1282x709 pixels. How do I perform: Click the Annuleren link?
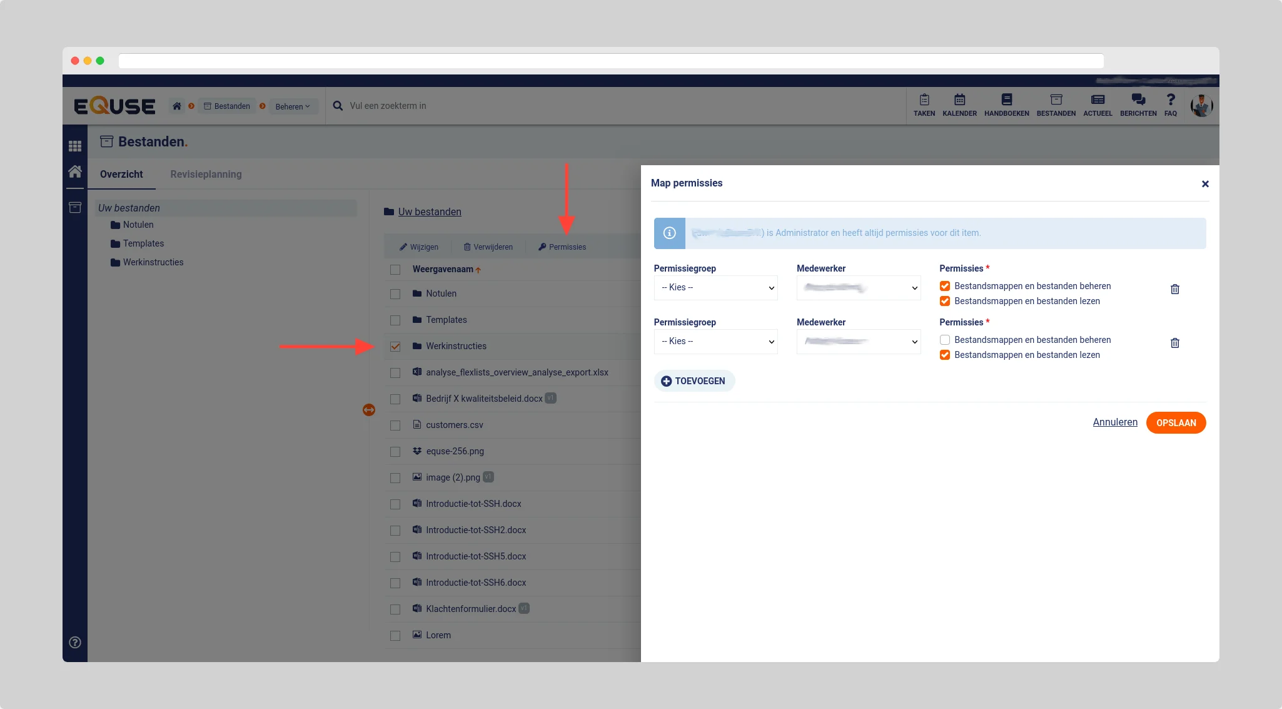pos(1114,422)
